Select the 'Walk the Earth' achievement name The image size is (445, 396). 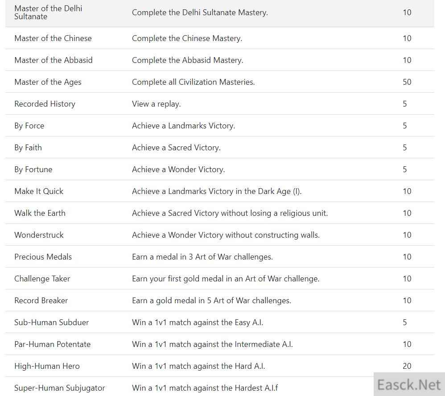(40, 213)
